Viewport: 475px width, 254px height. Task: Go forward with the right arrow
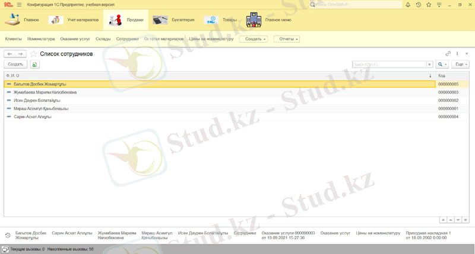(21, 54)
